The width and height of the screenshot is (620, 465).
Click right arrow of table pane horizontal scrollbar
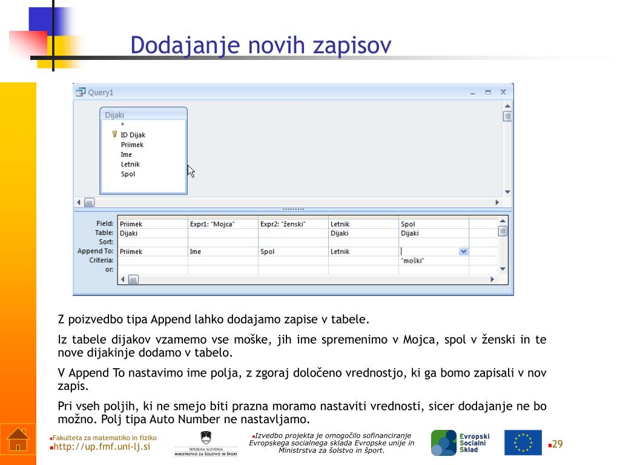pyautogui.click(x=497, y=202)
